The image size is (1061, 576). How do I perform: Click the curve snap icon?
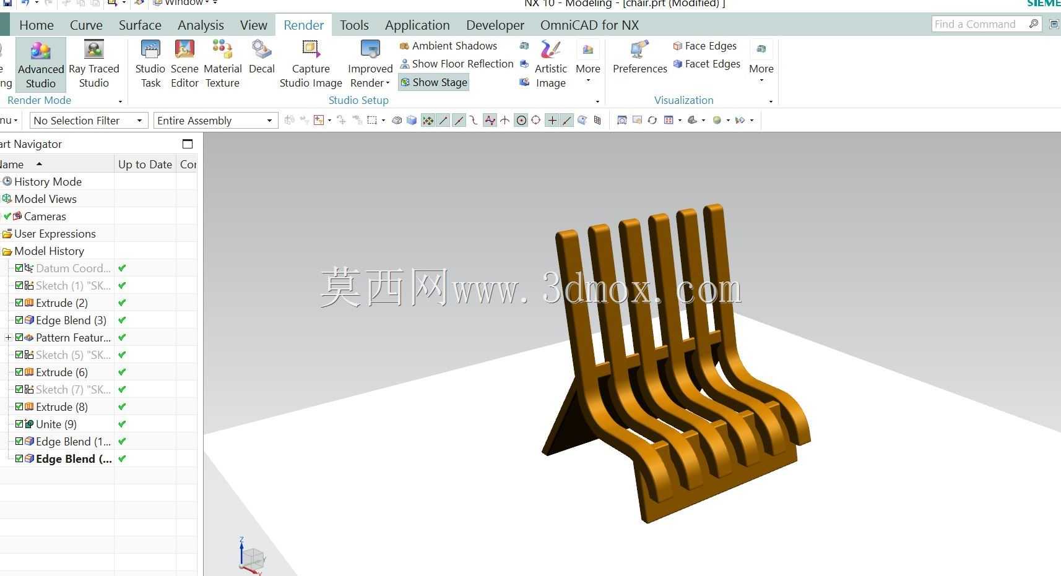[x=474, y=121]
